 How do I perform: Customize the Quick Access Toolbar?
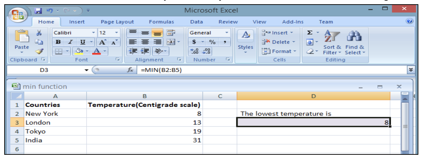87,11
